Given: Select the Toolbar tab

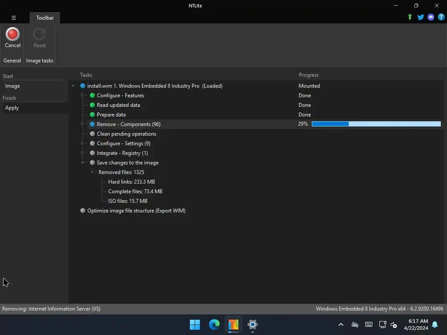Looking at the screenshot, I should click(x=45, y=17).
